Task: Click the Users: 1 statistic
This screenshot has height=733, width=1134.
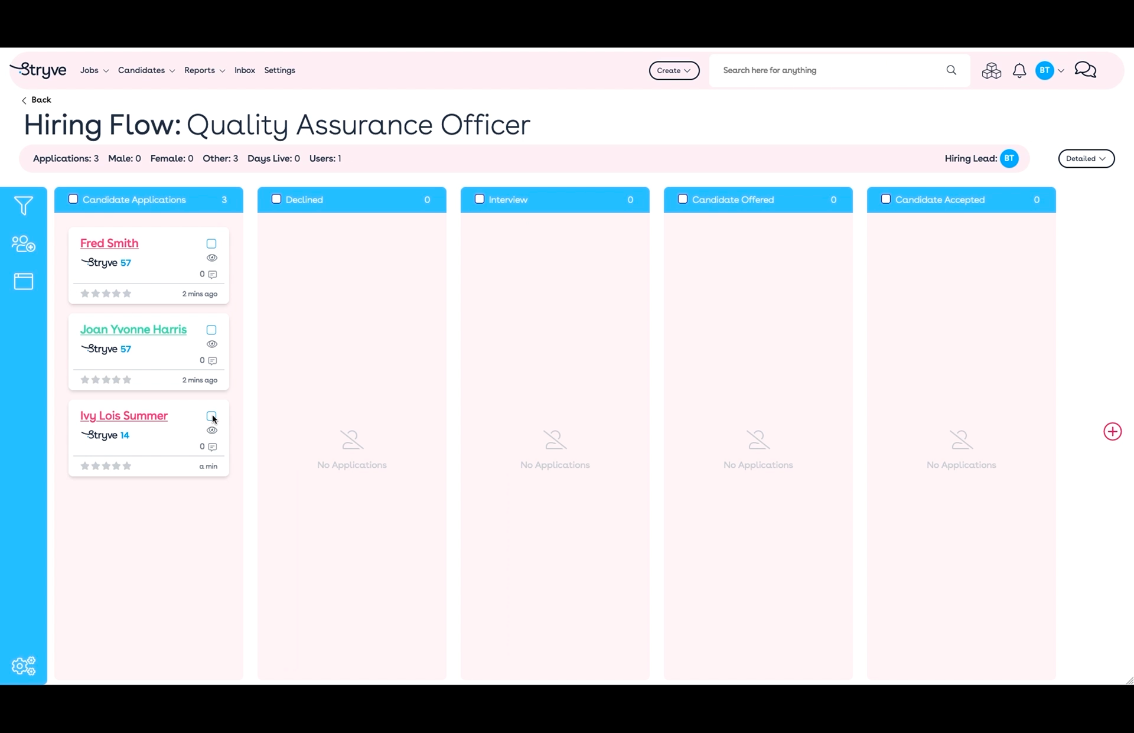Action: pos(325,158)
